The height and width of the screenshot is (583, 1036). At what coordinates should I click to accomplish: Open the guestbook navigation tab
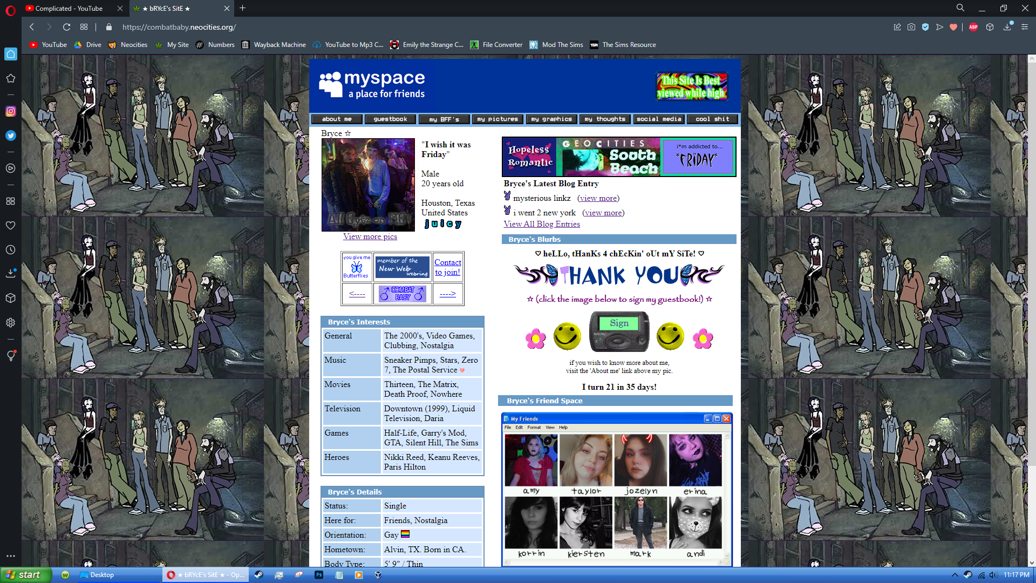[390, 119]
